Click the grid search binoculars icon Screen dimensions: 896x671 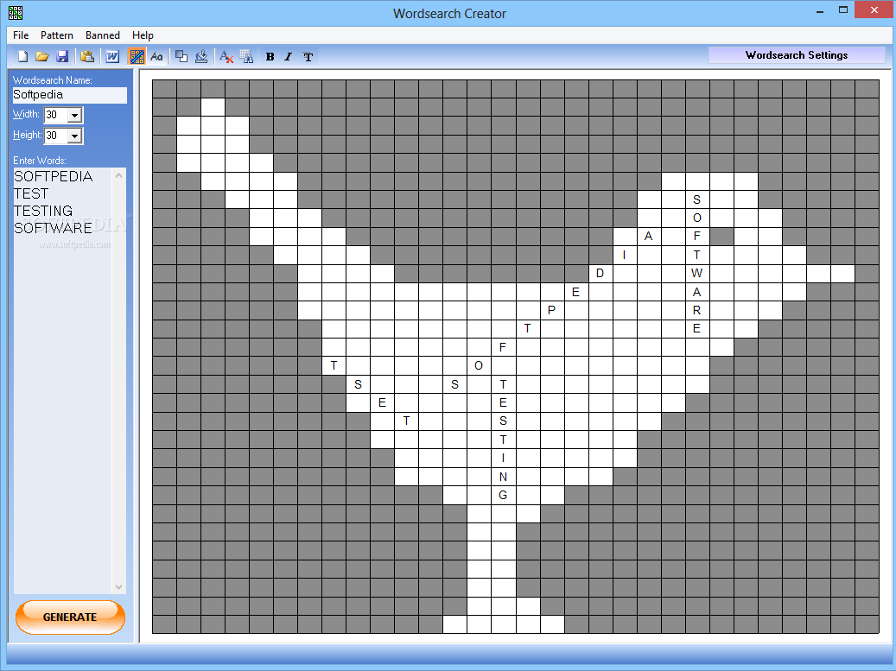pos(246,56)
